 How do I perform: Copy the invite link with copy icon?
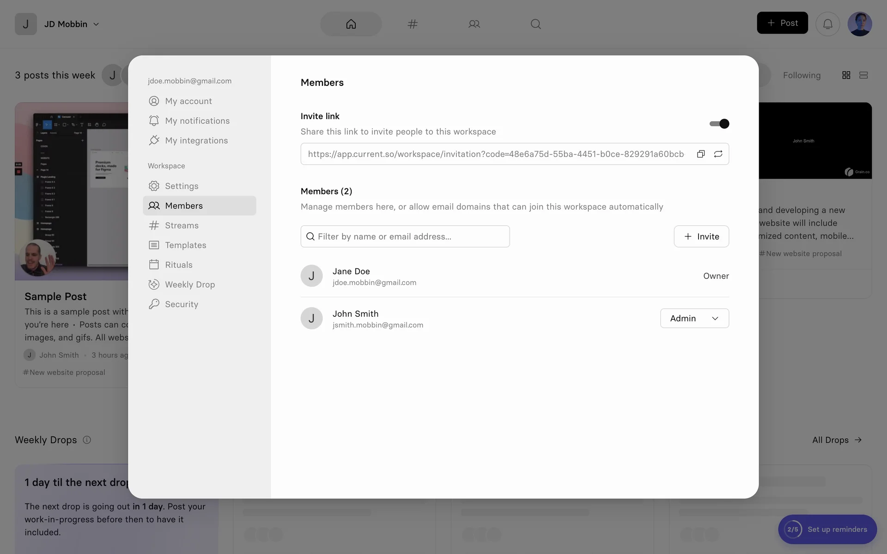pyautogui.click(x=701, y=154)
